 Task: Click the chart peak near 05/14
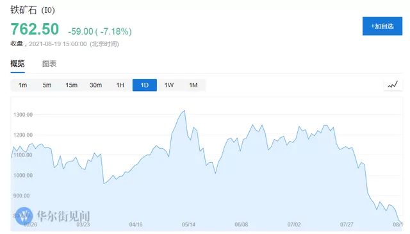coord(184,111)
